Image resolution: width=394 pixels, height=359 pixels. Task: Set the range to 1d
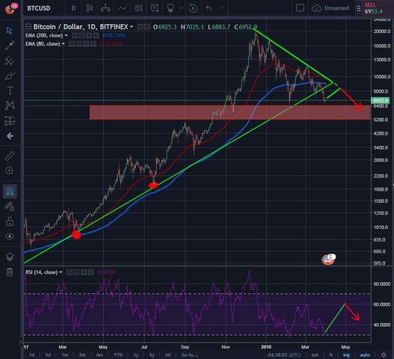tap(32, 355)
